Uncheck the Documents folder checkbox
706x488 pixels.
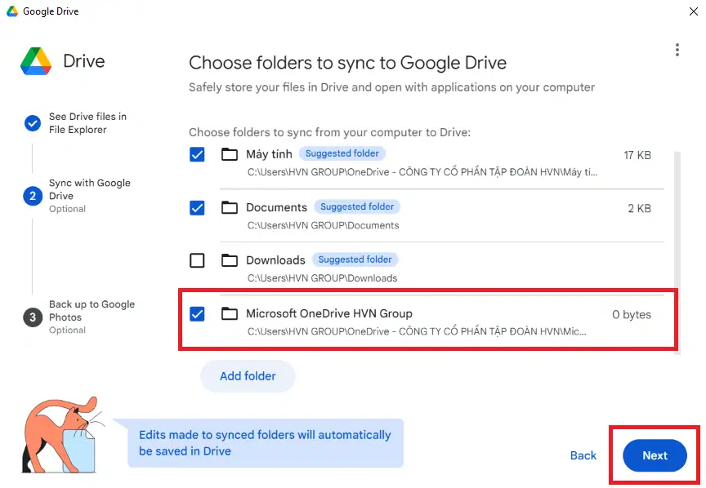coord(197,207)
